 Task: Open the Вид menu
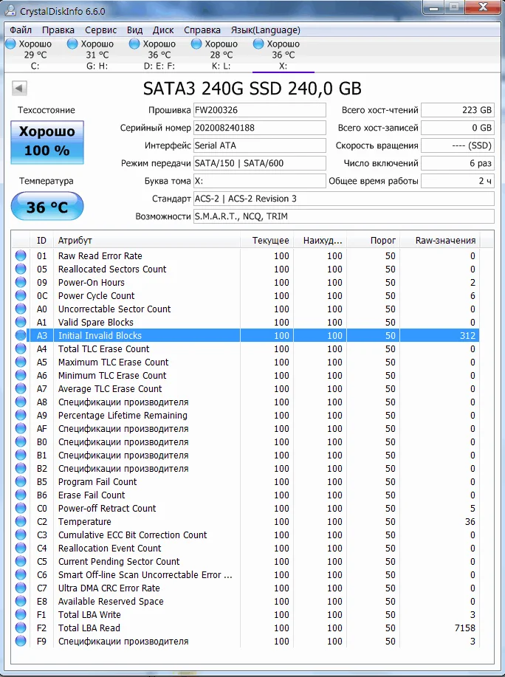(x=134, y=30)
